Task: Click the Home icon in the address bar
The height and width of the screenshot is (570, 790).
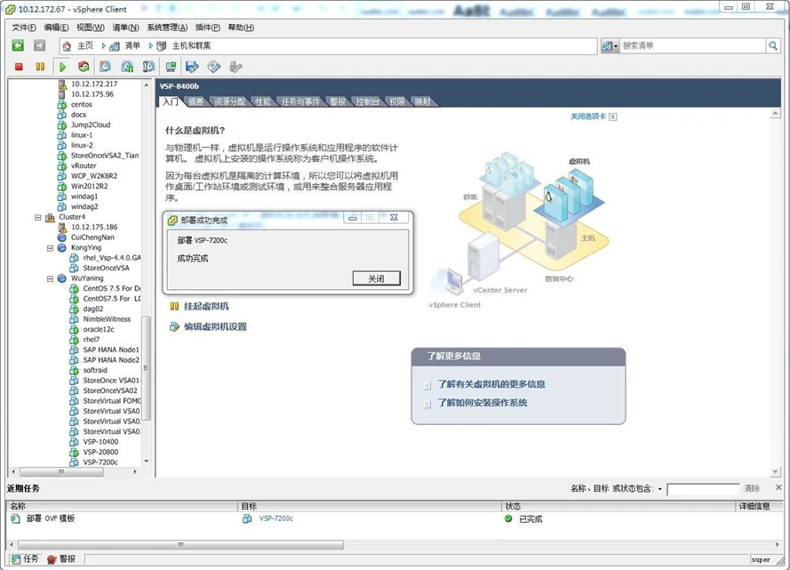Action: point(67,46)
